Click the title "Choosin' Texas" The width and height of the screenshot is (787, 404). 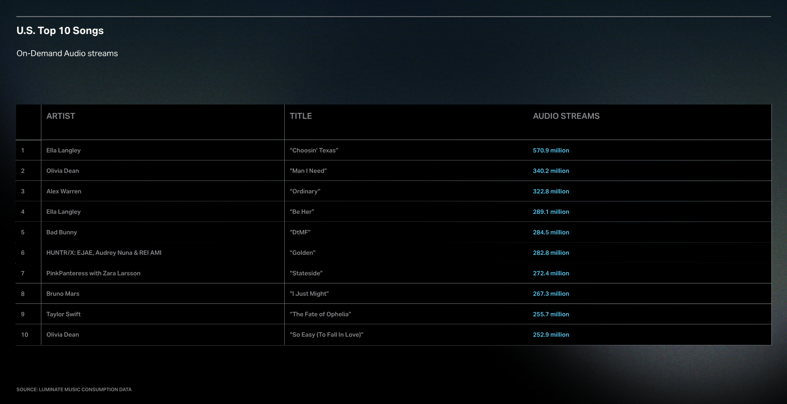(x=314, y=150)
